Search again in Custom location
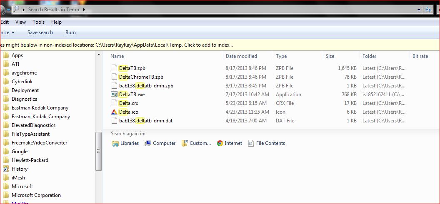Image resolution: width=440 pixels, height=204 pixels. click(x=196, y=143)
